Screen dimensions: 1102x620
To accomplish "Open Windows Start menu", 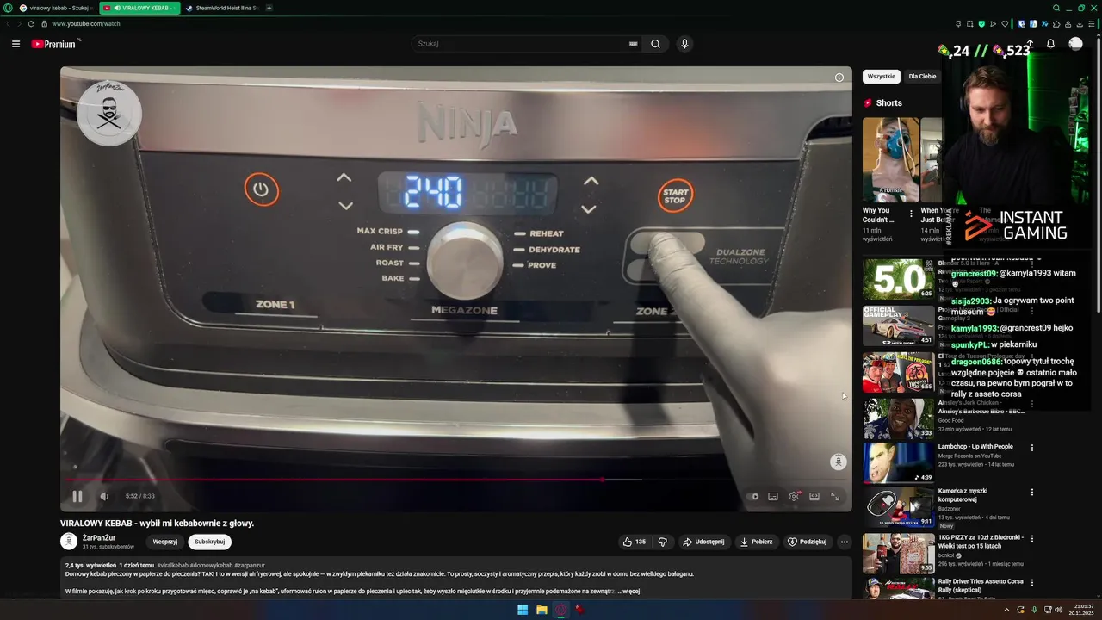I will tap(523, 610).
